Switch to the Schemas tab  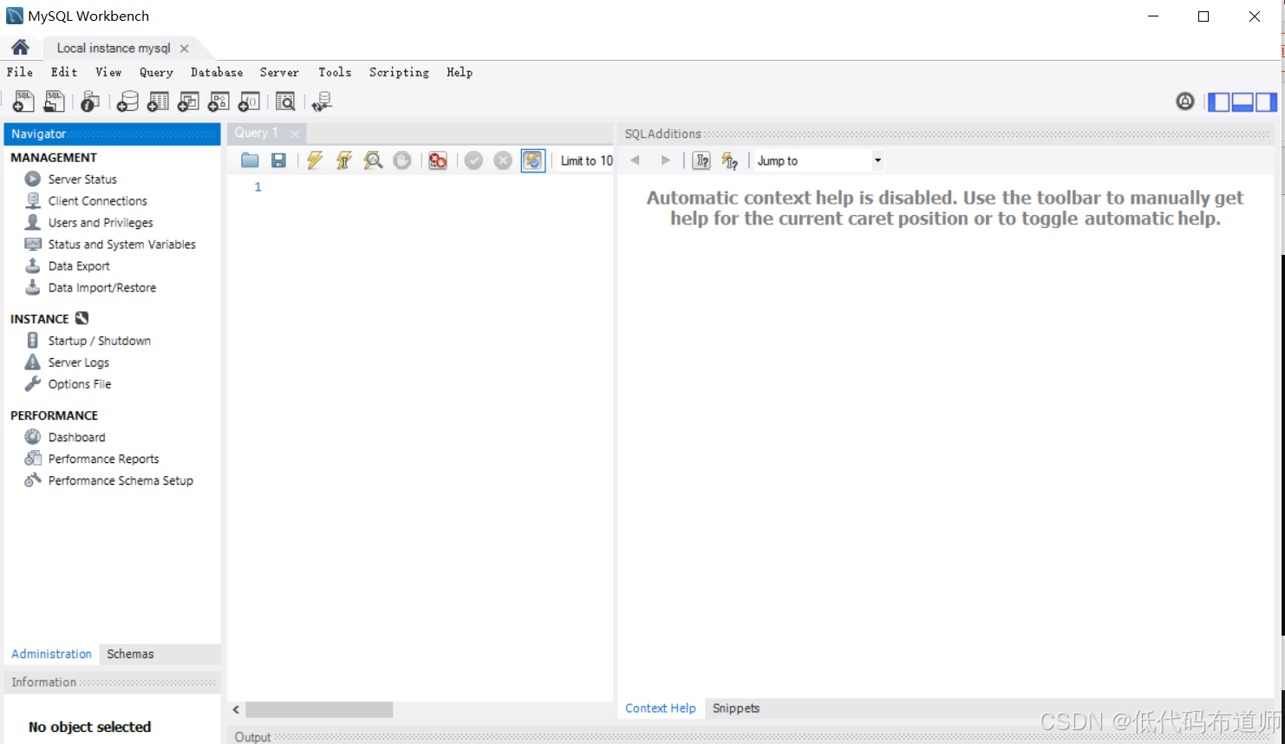[130, 654]
